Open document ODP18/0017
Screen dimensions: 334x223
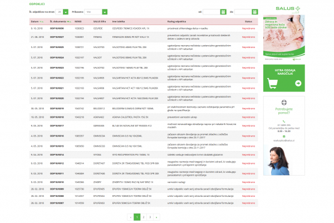pyautogui.click(x=57, y=125)
